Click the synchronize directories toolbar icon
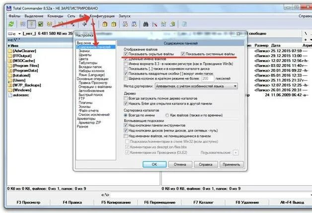Viewport: 312px width, 213px height. point(163,24)
